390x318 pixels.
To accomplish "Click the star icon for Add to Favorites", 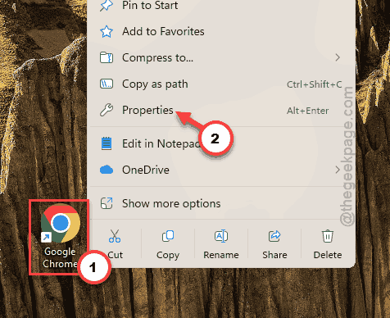I will [107, 31].
